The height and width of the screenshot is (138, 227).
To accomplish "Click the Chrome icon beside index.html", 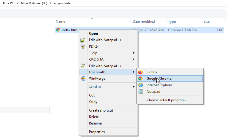I will tap(58, 30).
